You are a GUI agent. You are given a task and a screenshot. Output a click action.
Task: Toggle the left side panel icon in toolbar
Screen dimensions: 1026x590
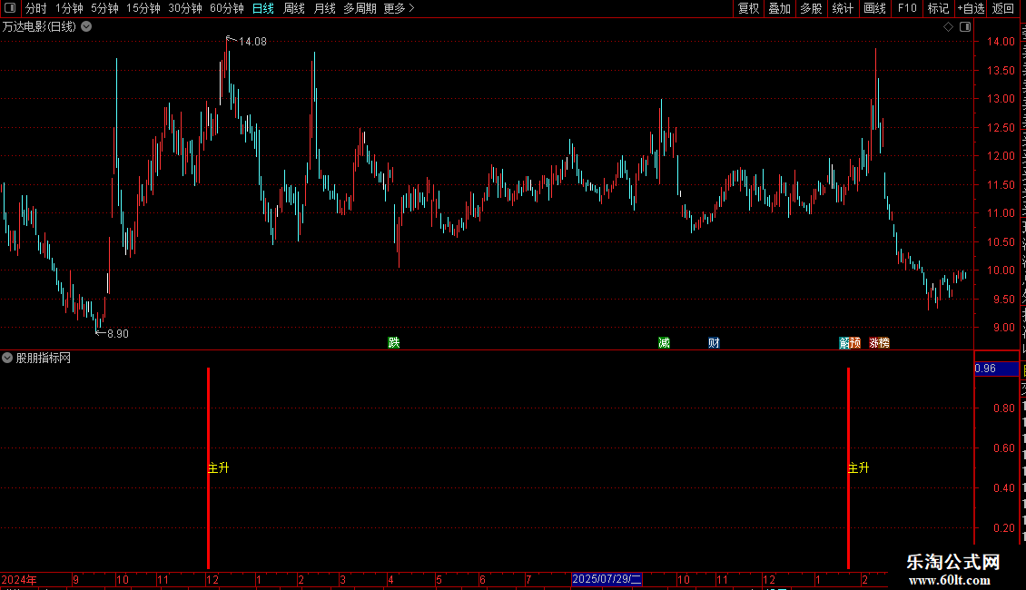click(x=10, y=8)
